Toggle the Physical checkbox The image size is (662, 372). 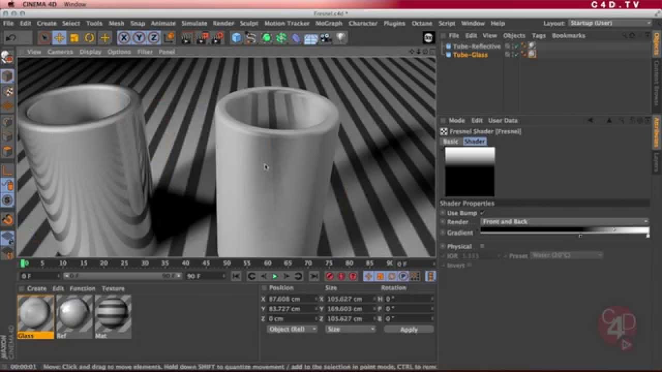coord(482,246)
